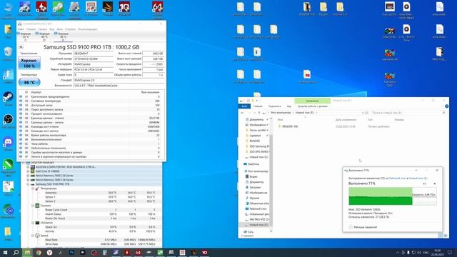This screenshot has width=457, height=257.
Task: Open Загрузки in Explorer navigation pane
Action: [255, 187]
